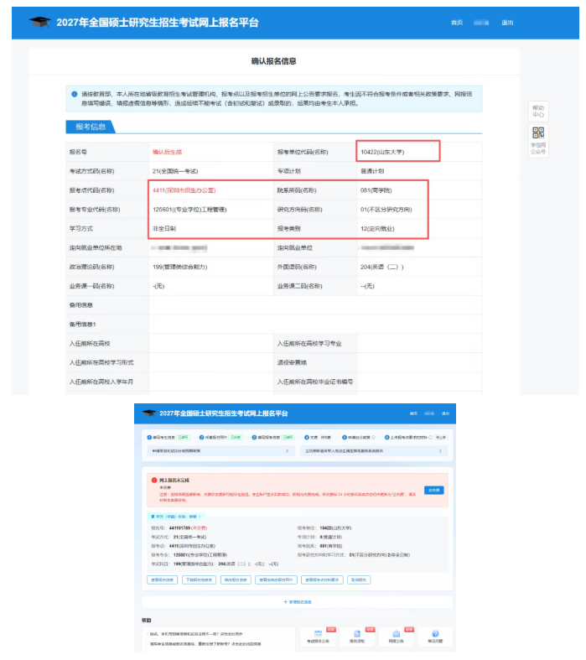Image resolution: width=586 pixels, height=660 pixels.
Task: Click 首页 in the lower page header
Action: [x=413, y=413]
